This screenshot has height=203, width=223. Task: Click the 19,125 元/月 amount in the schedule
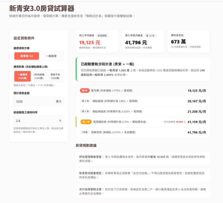[197, 91]
